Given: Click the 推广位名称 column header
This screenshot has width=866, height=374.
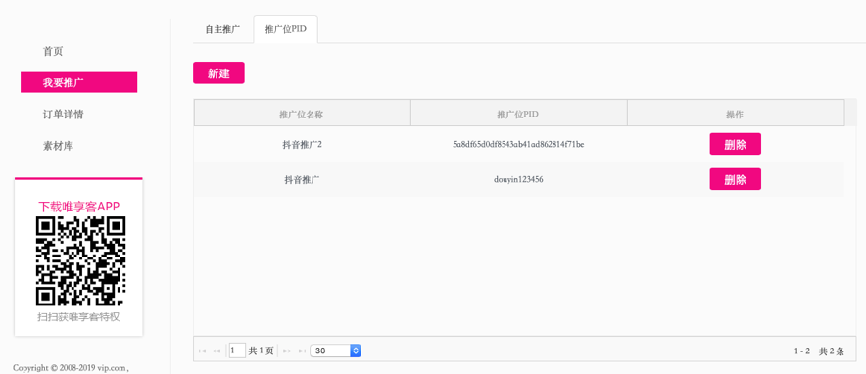Looking at the screenshot, I should tap(302, 114).
